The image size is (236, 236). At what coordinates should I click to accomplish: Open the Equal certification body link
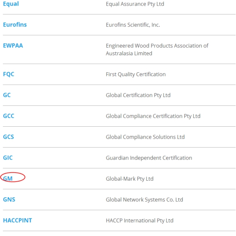[x=11, y=4]
